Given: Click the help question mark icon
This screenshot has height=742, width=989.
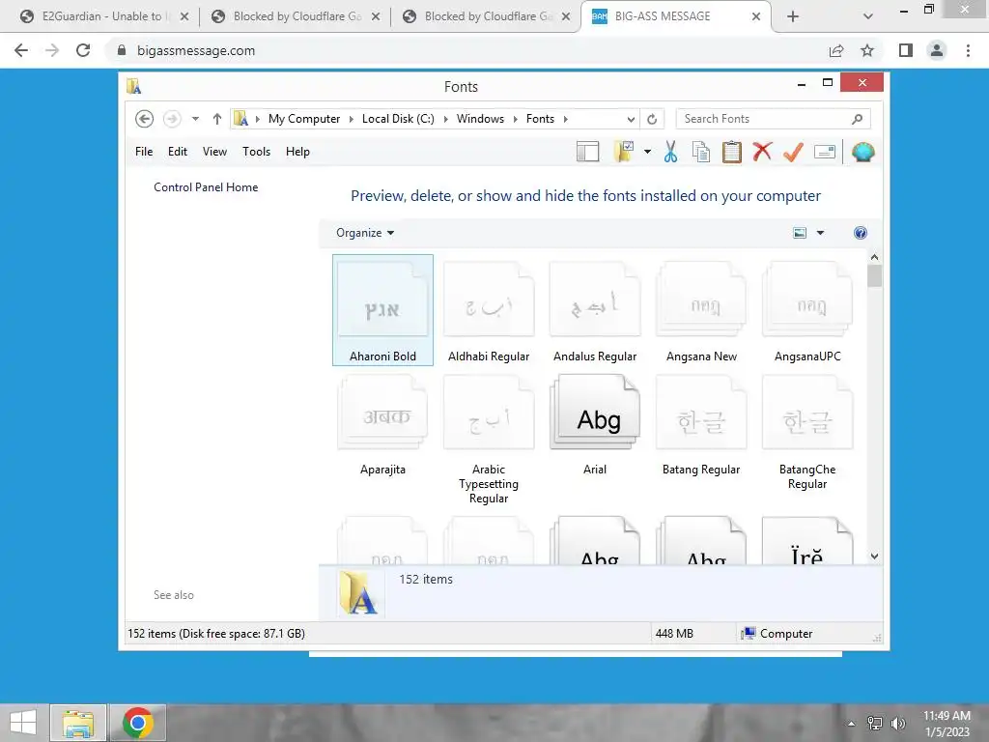Looking at the screenshot, I should click(861, 233).
